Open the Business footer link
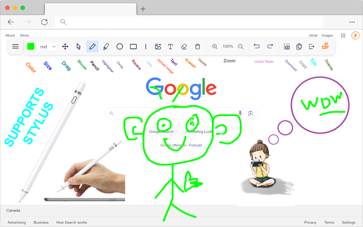Viewport: 363px width, 227px height. [x=41, y=222]
